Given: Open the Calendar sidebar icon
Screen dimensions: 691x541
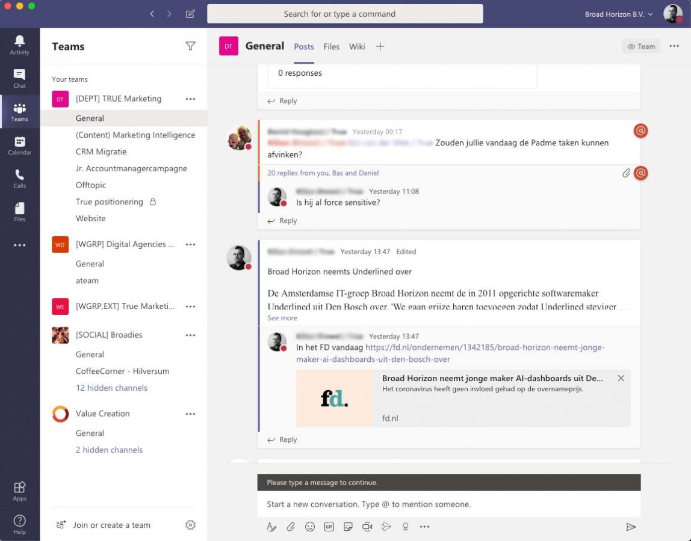Looking at the screenshot, I should tap(19, 145).
